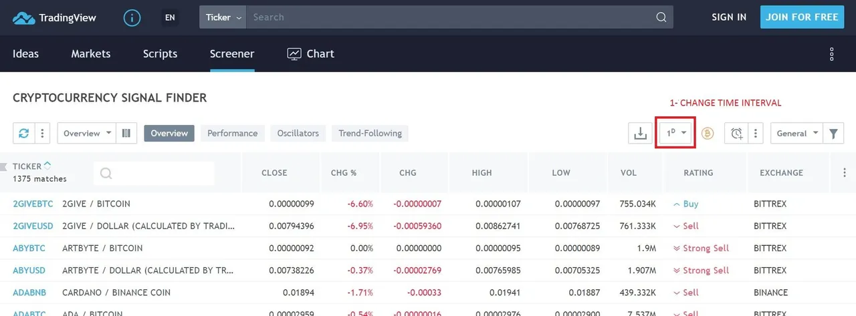The height and width of the screenshot is (316, 856).
Task: Switch to the Trend-Following tab
Action: [x=370, y=134]
